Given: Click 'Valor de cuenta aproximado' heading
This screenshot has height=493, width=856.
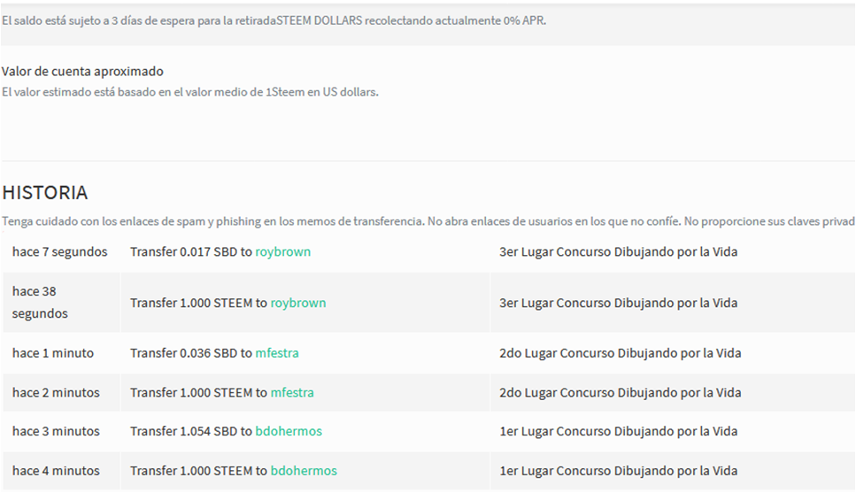Looking at the screenshot, I should tap(82, 72).
